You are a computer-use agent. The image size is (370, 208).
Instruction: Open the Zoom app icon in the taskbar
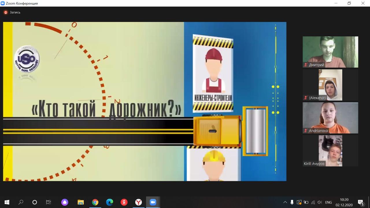[x=153, y=202]
